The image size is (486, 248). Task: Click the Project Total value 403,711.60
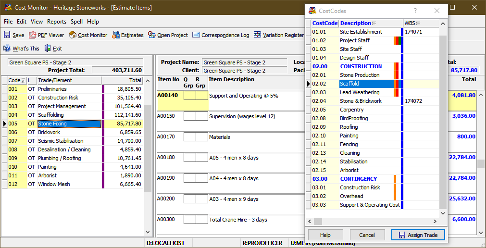click(x=118, y=70)
